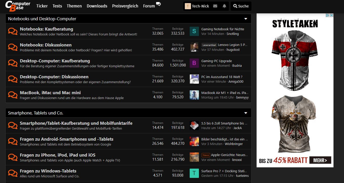Open Fragen zu Android-Smartphones und -Tablets
The image size is (344, 183).
pyautogui.click(x=67, y=139)
